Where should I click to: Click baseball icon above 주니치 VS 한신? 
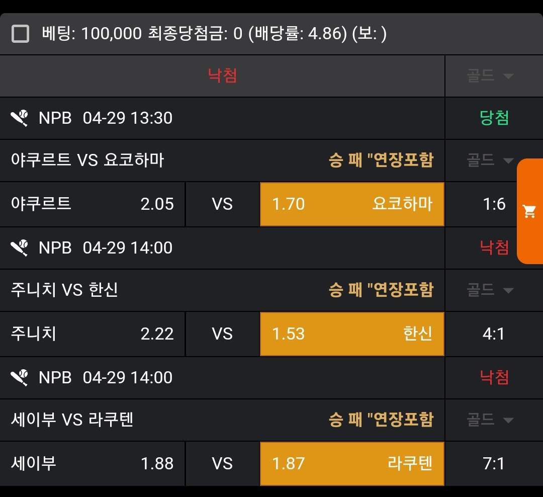[x=20, y=248]
